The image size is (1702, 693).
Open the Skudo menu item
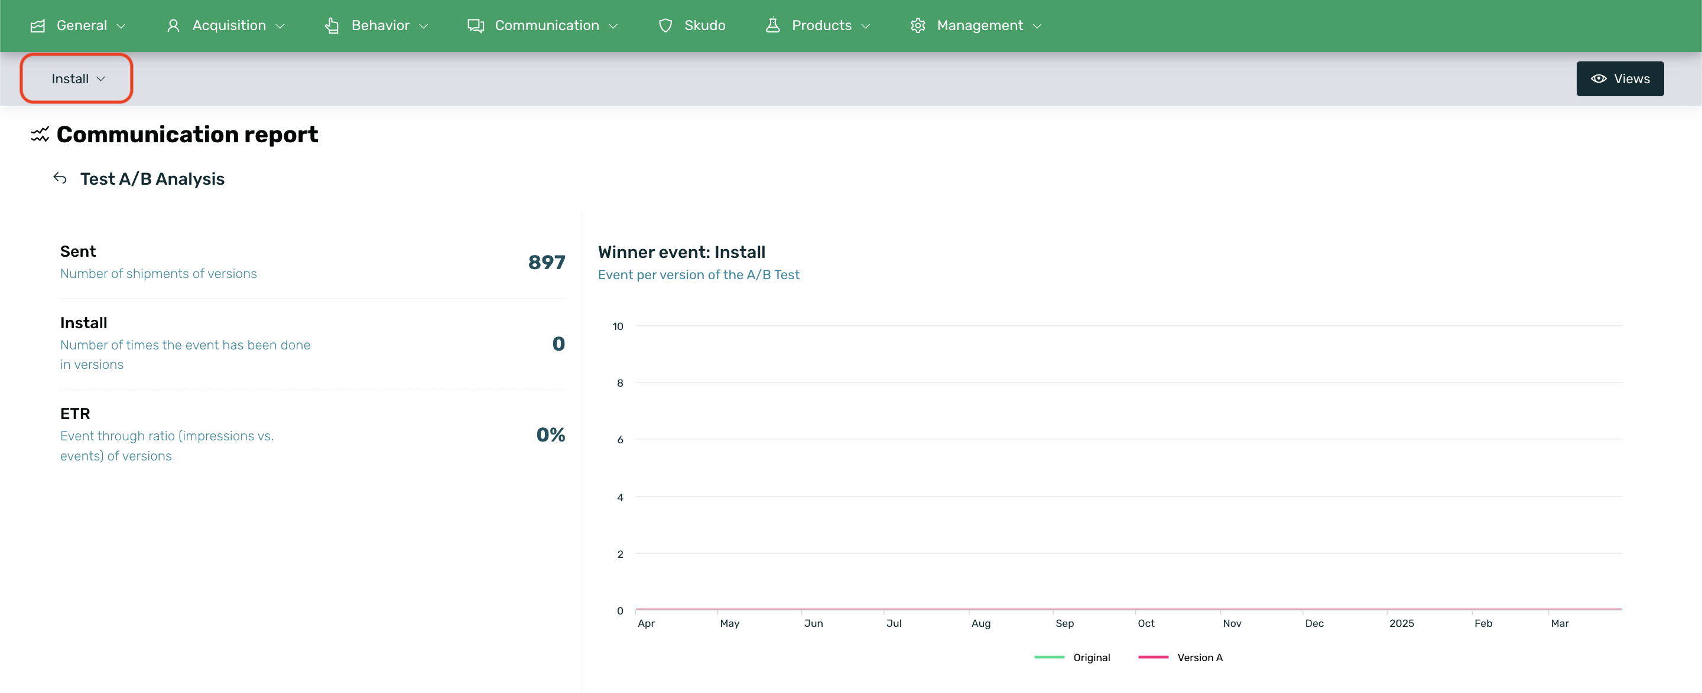(x=704, y=26)
